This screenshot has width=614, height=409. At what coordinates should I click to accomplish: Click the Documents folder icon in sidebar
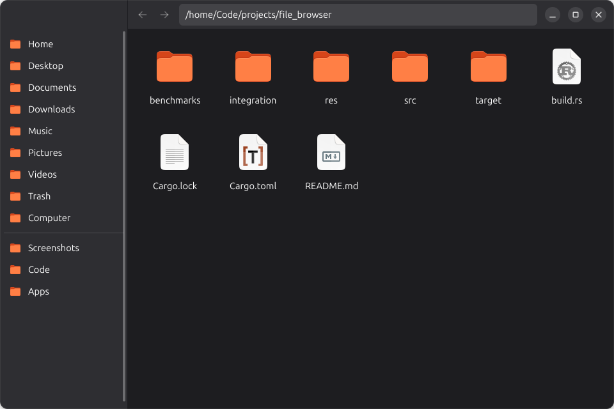coord(15,88)
